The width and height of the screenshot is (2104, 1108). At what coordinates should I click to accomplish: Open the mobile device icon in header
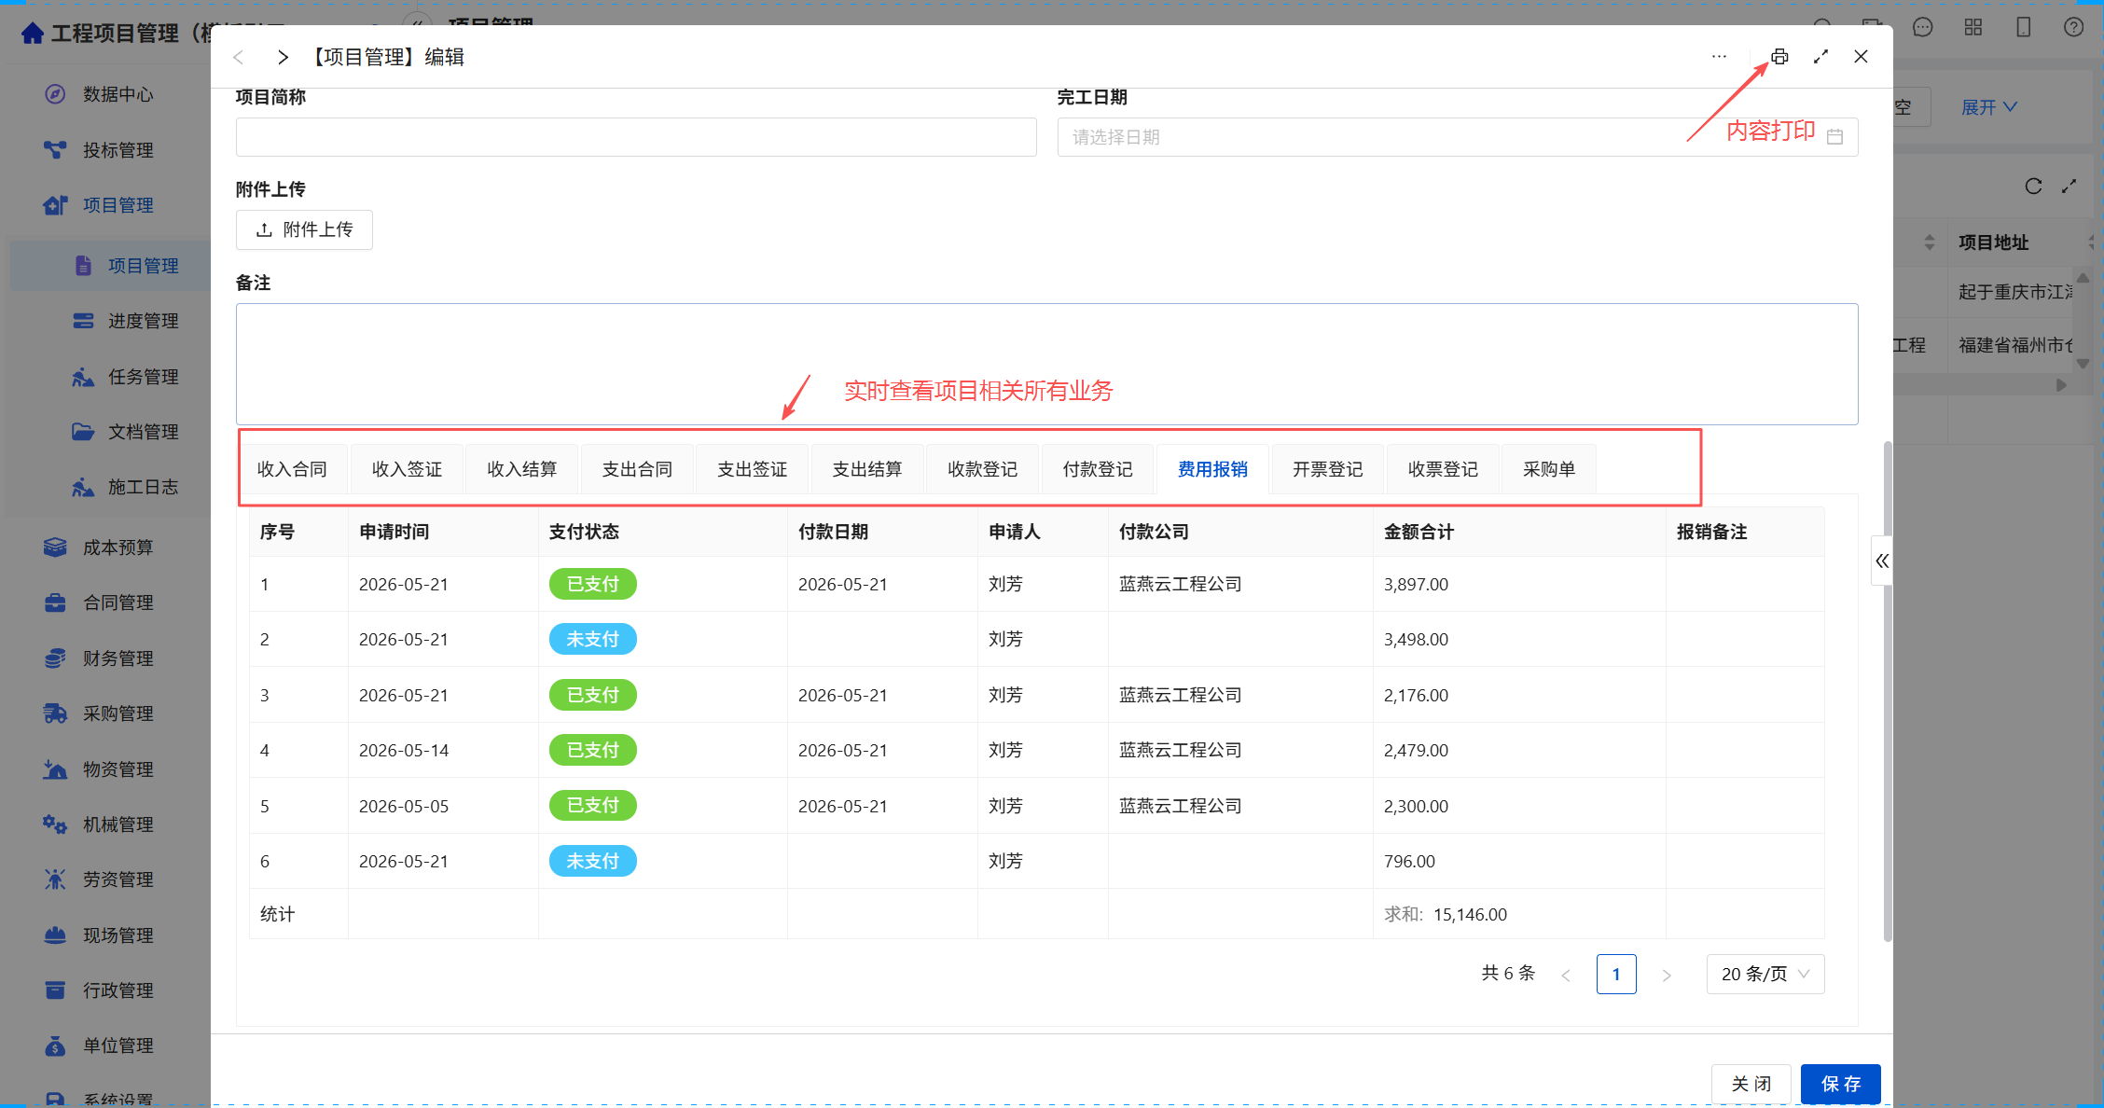click(x=2023, y=27)
